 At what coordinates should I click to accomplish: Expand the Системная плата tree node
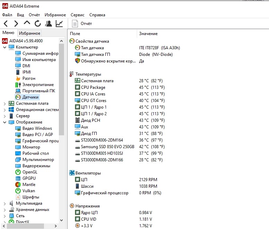pos(5,103)
